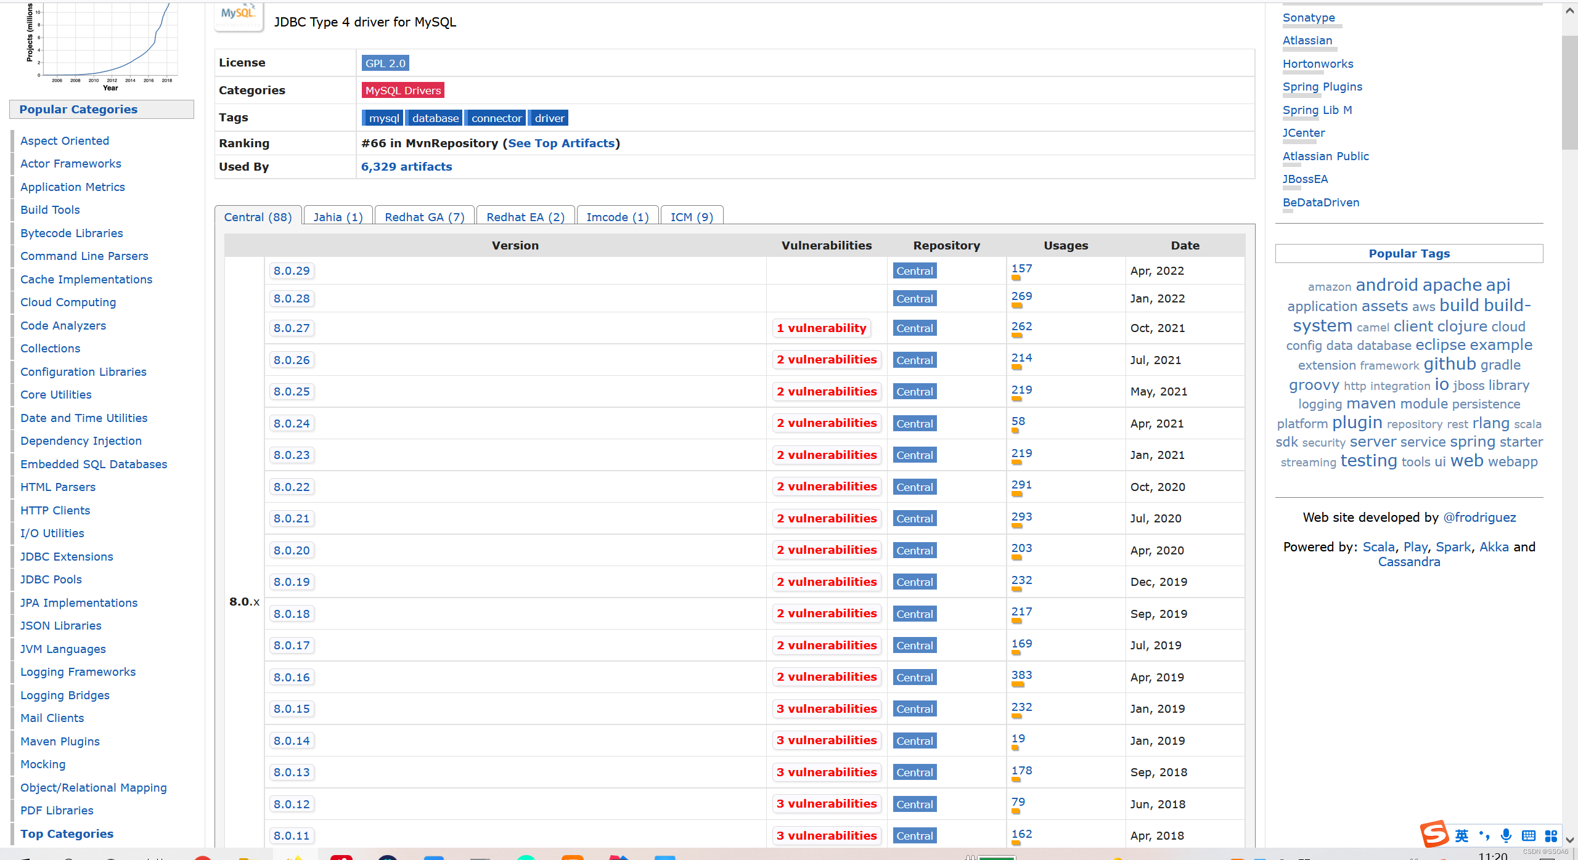
Task: Switch to the Redhat GA (7) tab
Action: point(424,217)
